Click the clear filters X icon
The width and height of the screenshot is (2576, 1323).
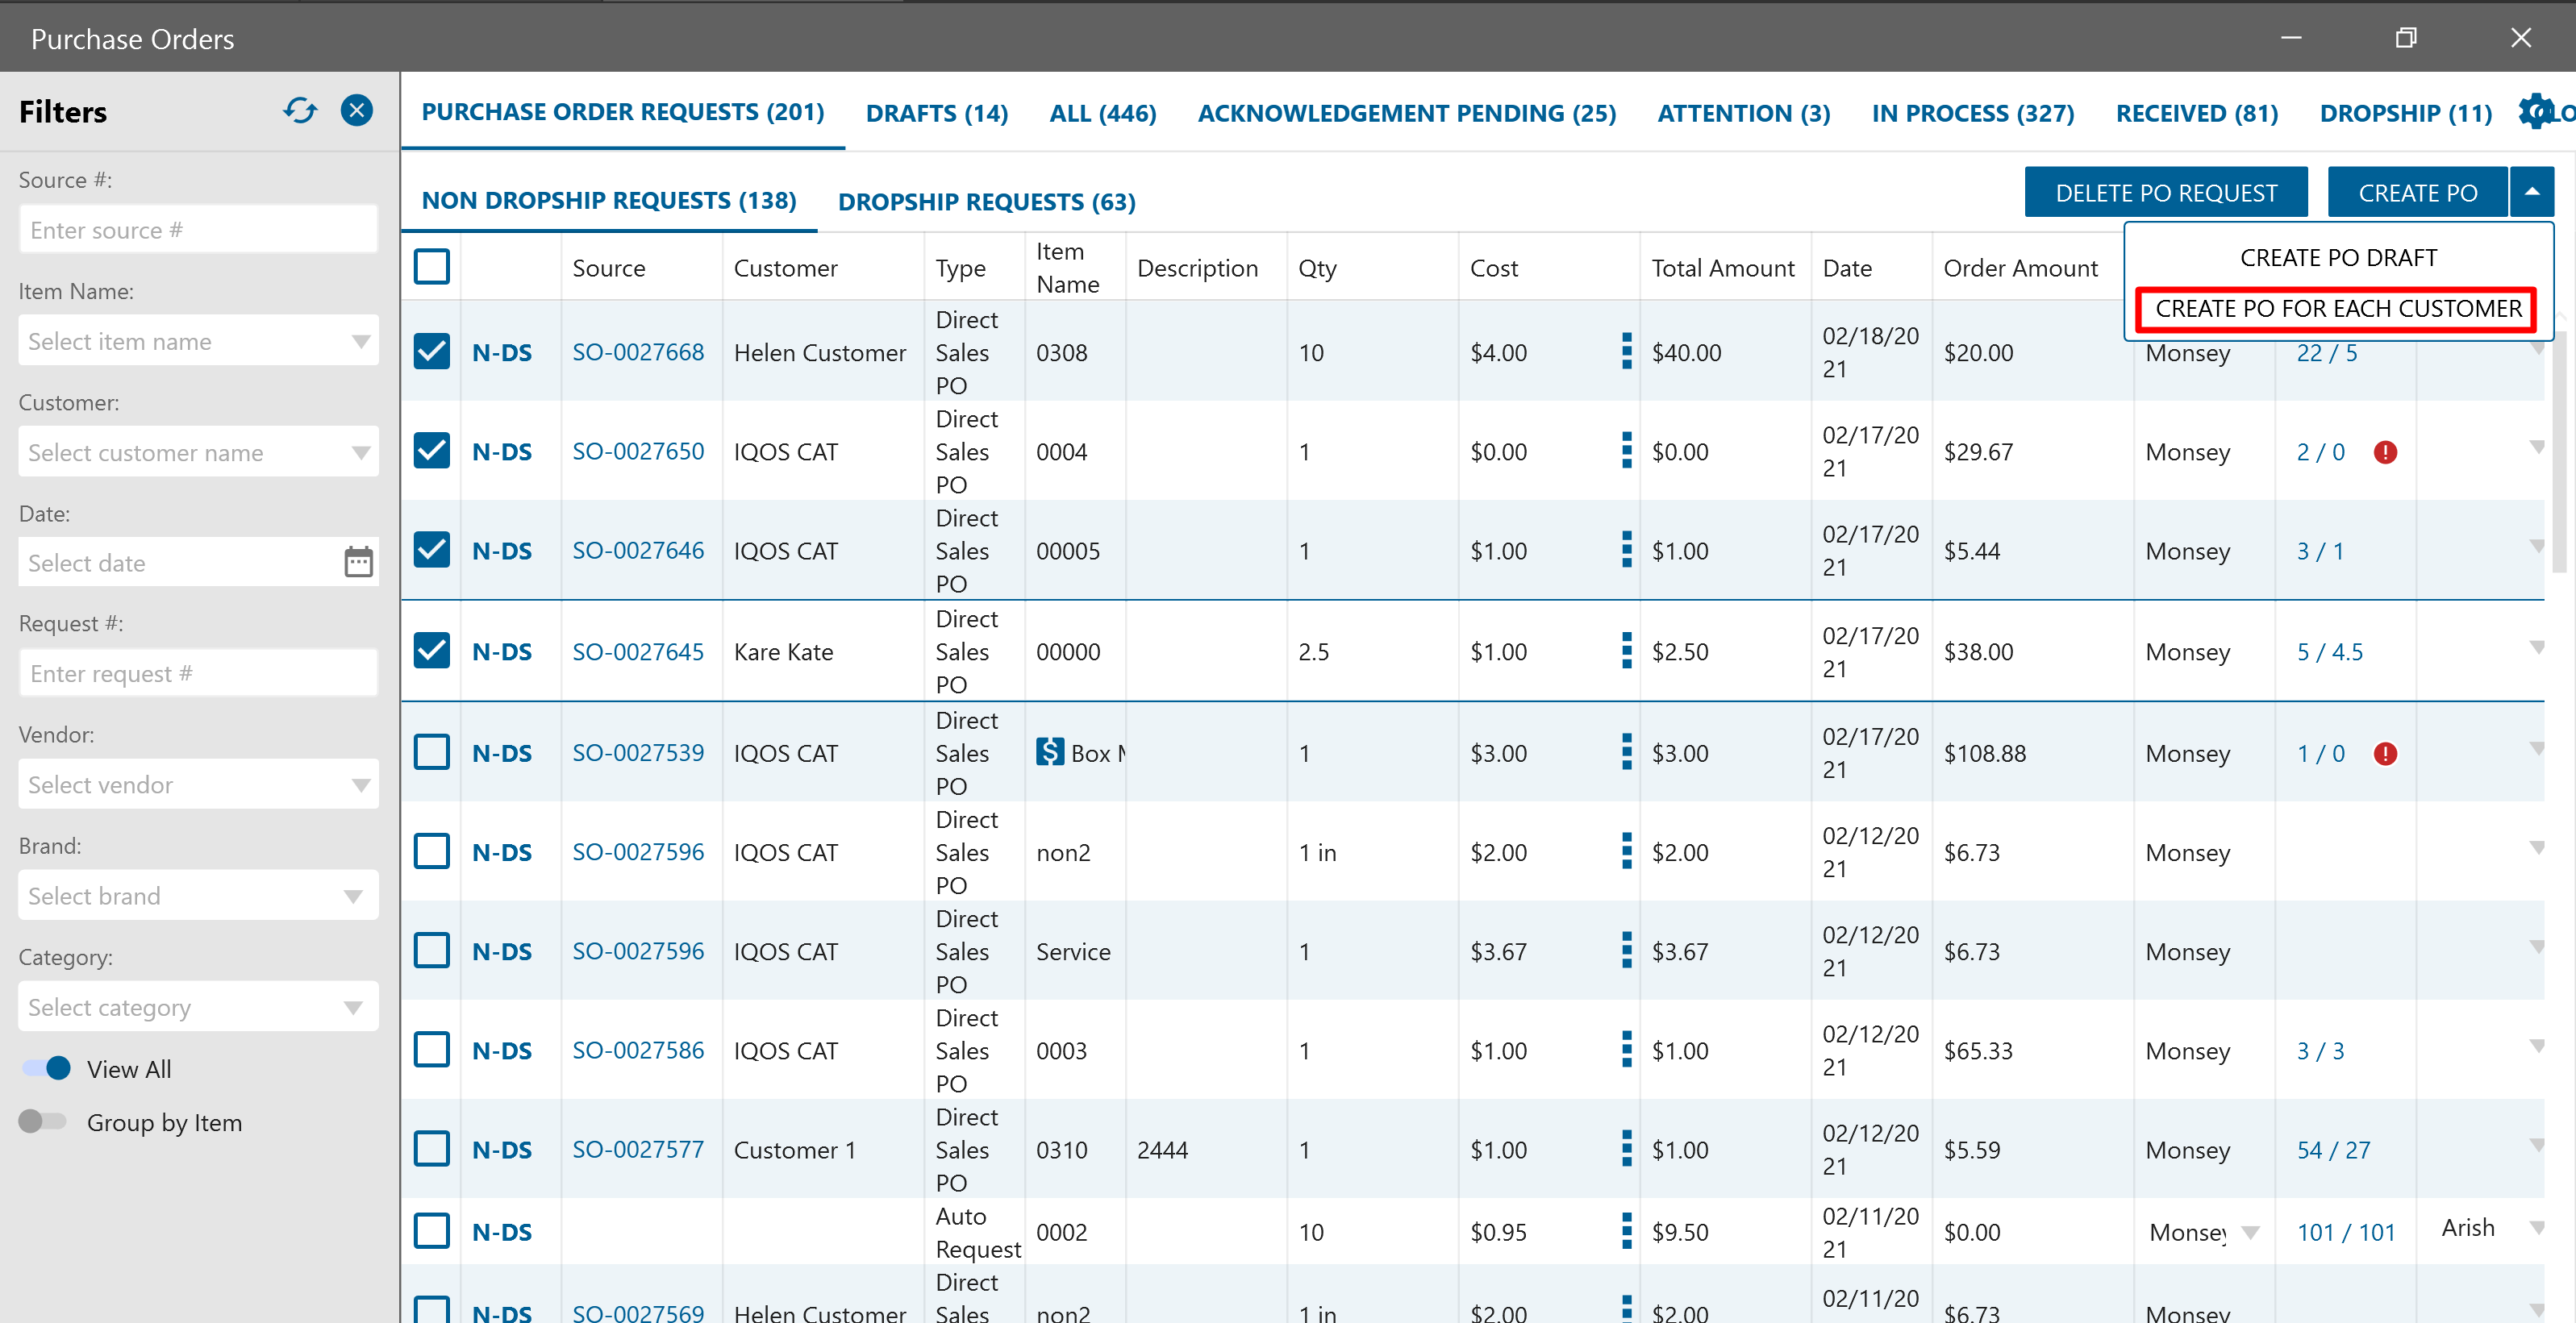click(356, 110)
